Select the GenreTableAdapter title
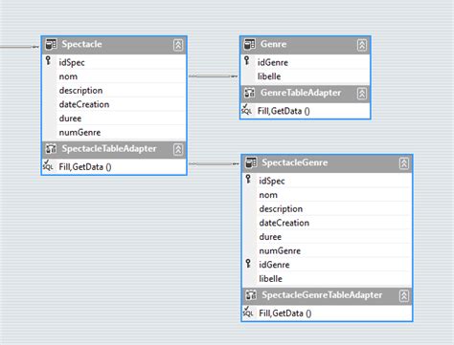The image size is (454, 345). [x=301, y=93]
